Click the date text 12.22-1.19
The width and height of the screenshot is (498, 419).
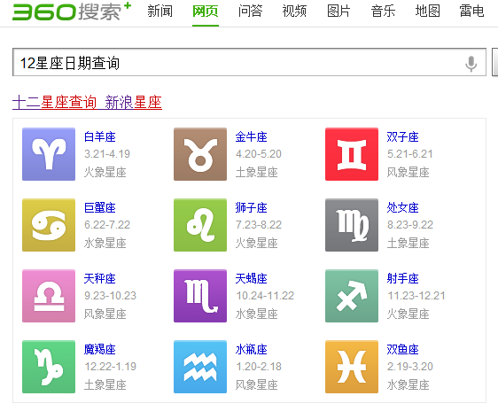110,367
